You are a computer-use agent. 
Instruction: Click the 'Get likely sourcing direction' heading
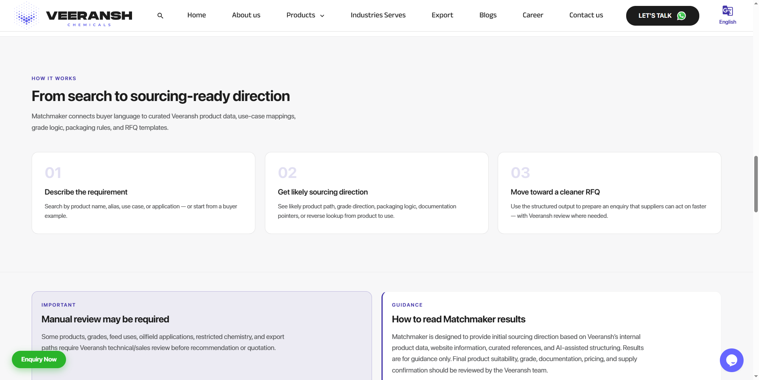[323, 192]
